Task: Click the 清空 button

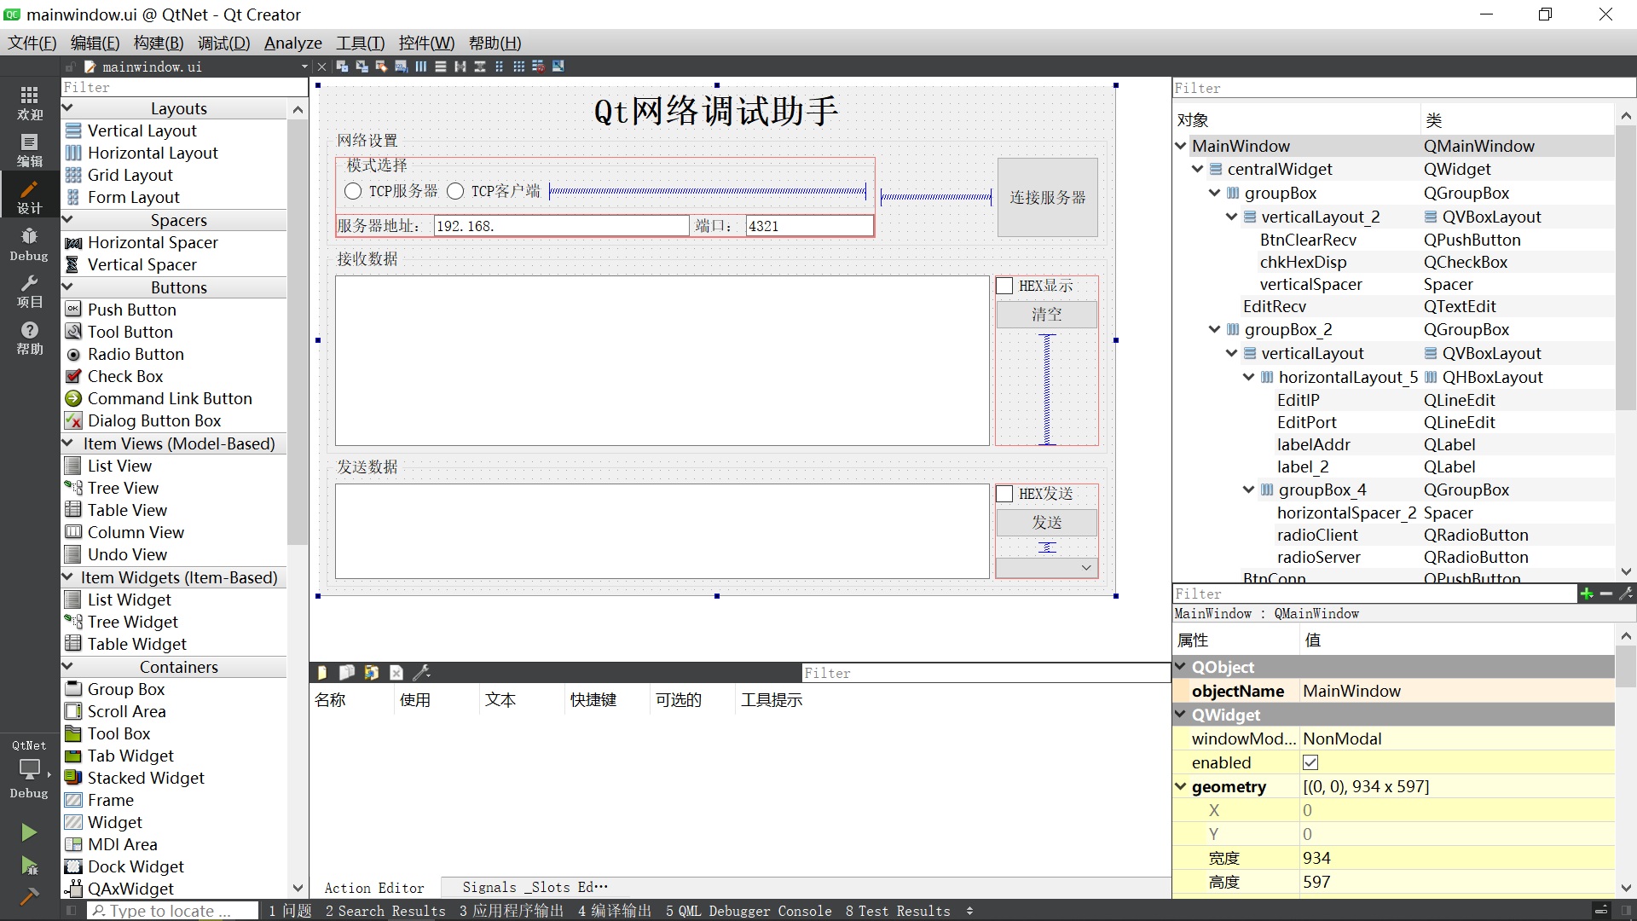Action: coord(1046,315)
